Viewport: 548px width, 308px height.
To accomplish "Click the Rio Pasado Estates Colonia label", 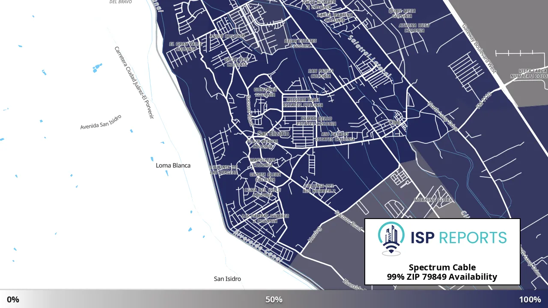I will (x=335, y=136).
